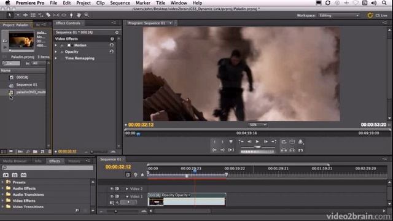Go to next edit point
393x221 pixels.
(274, 142)
